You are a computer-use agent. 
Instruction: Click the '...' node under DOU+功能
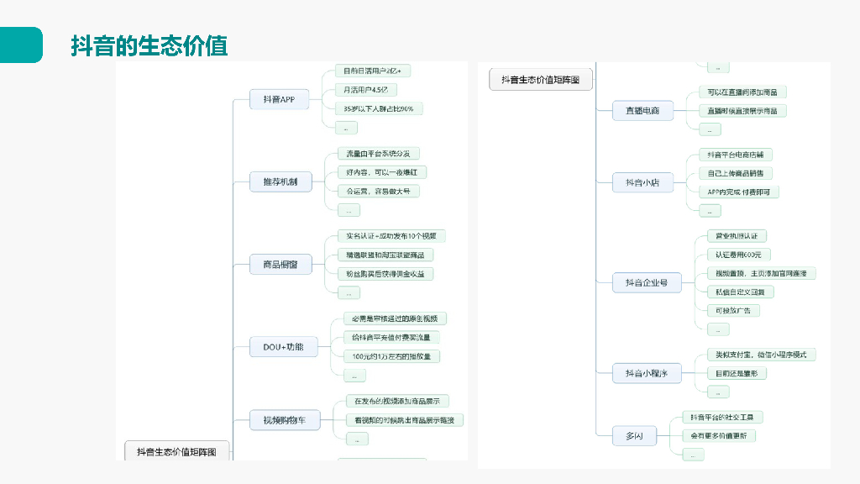click(x=354, y=376)
